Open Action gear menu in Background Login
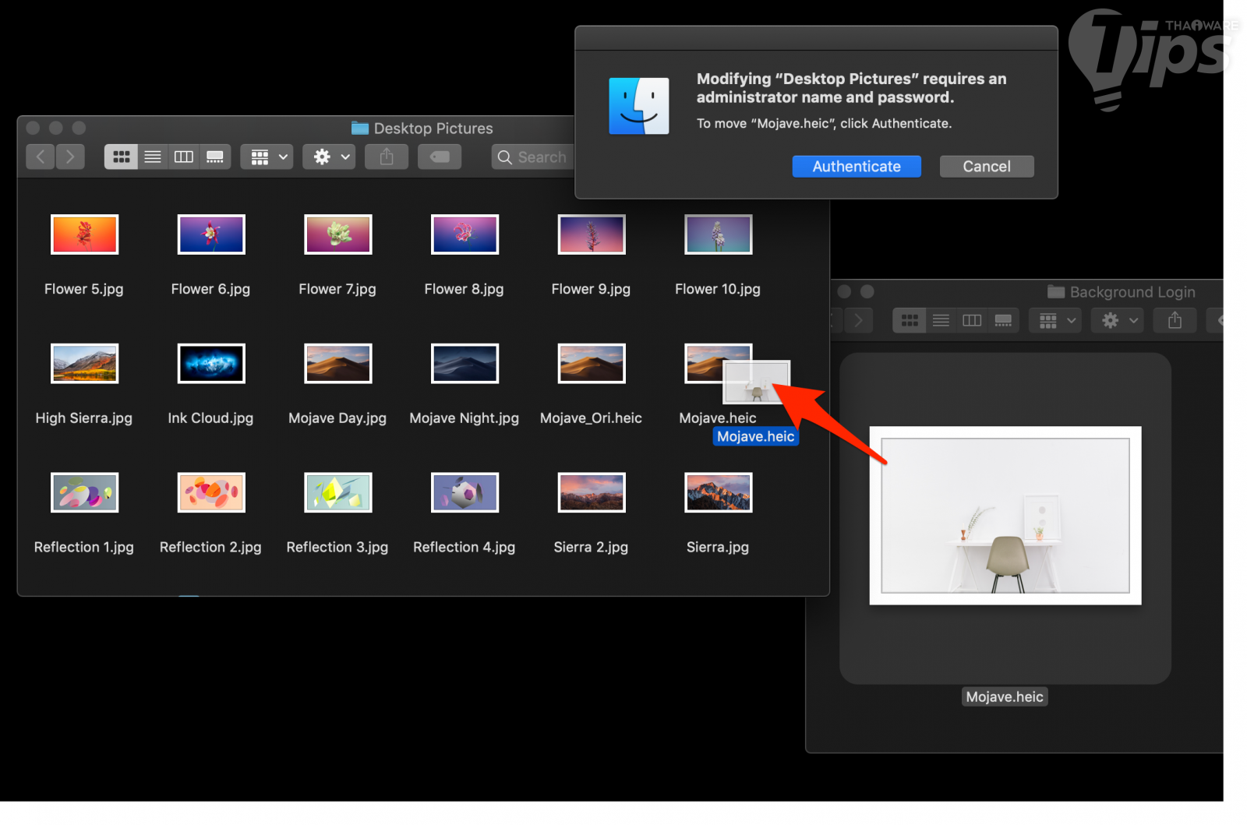This screenshot has height=825, width=1247. (1118, 320)
